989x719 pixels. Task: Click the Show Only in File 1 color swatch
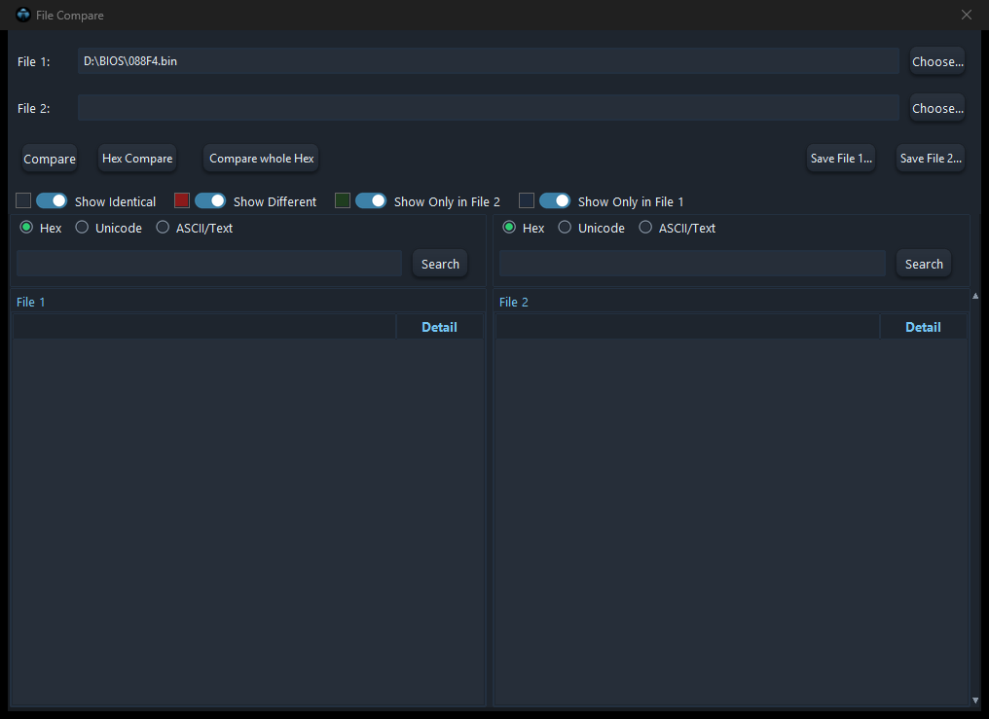pos(527,200)
